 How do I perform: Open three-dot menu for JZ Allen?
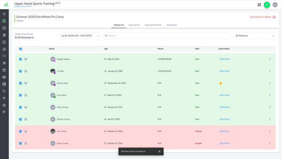coord(270,71)
